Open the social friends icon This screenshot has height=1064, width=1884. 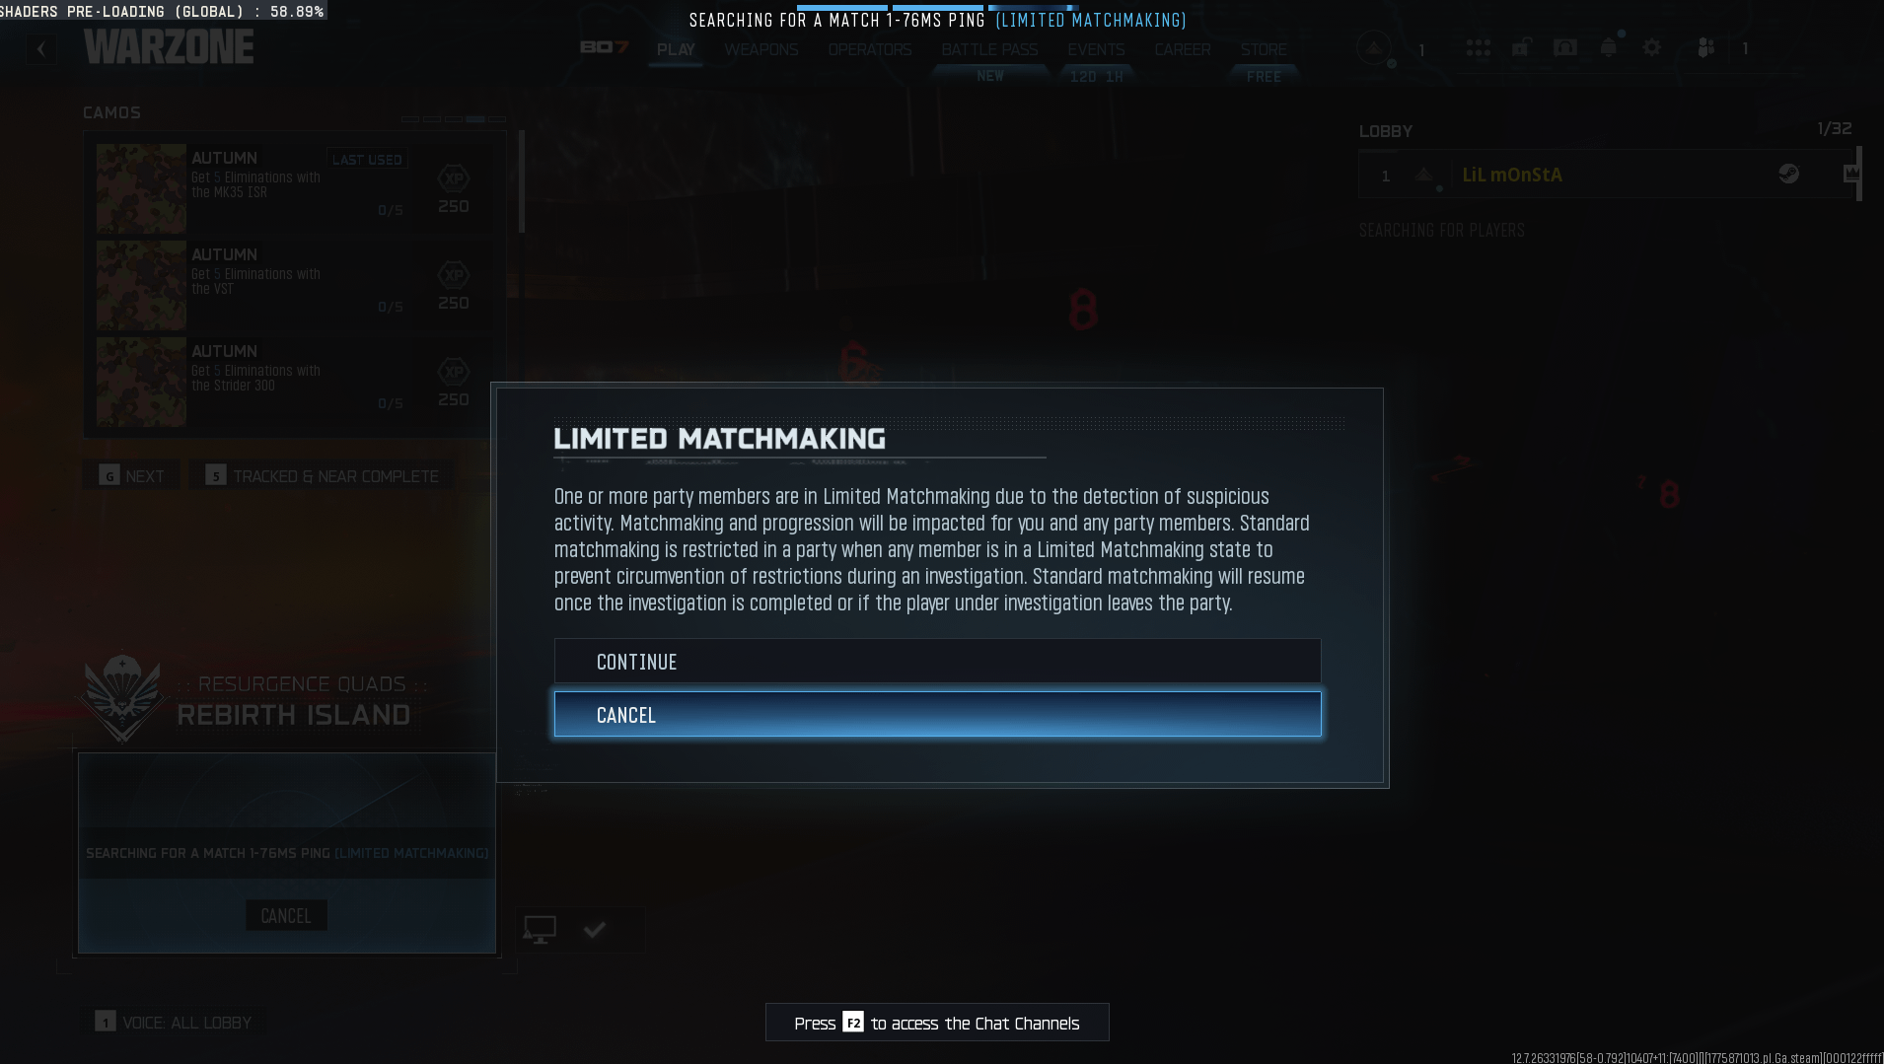coord(1706,48)
